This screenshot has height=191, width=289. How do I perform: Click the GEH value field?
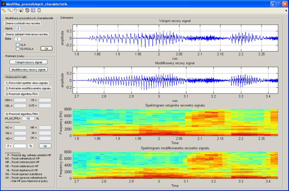20,100
